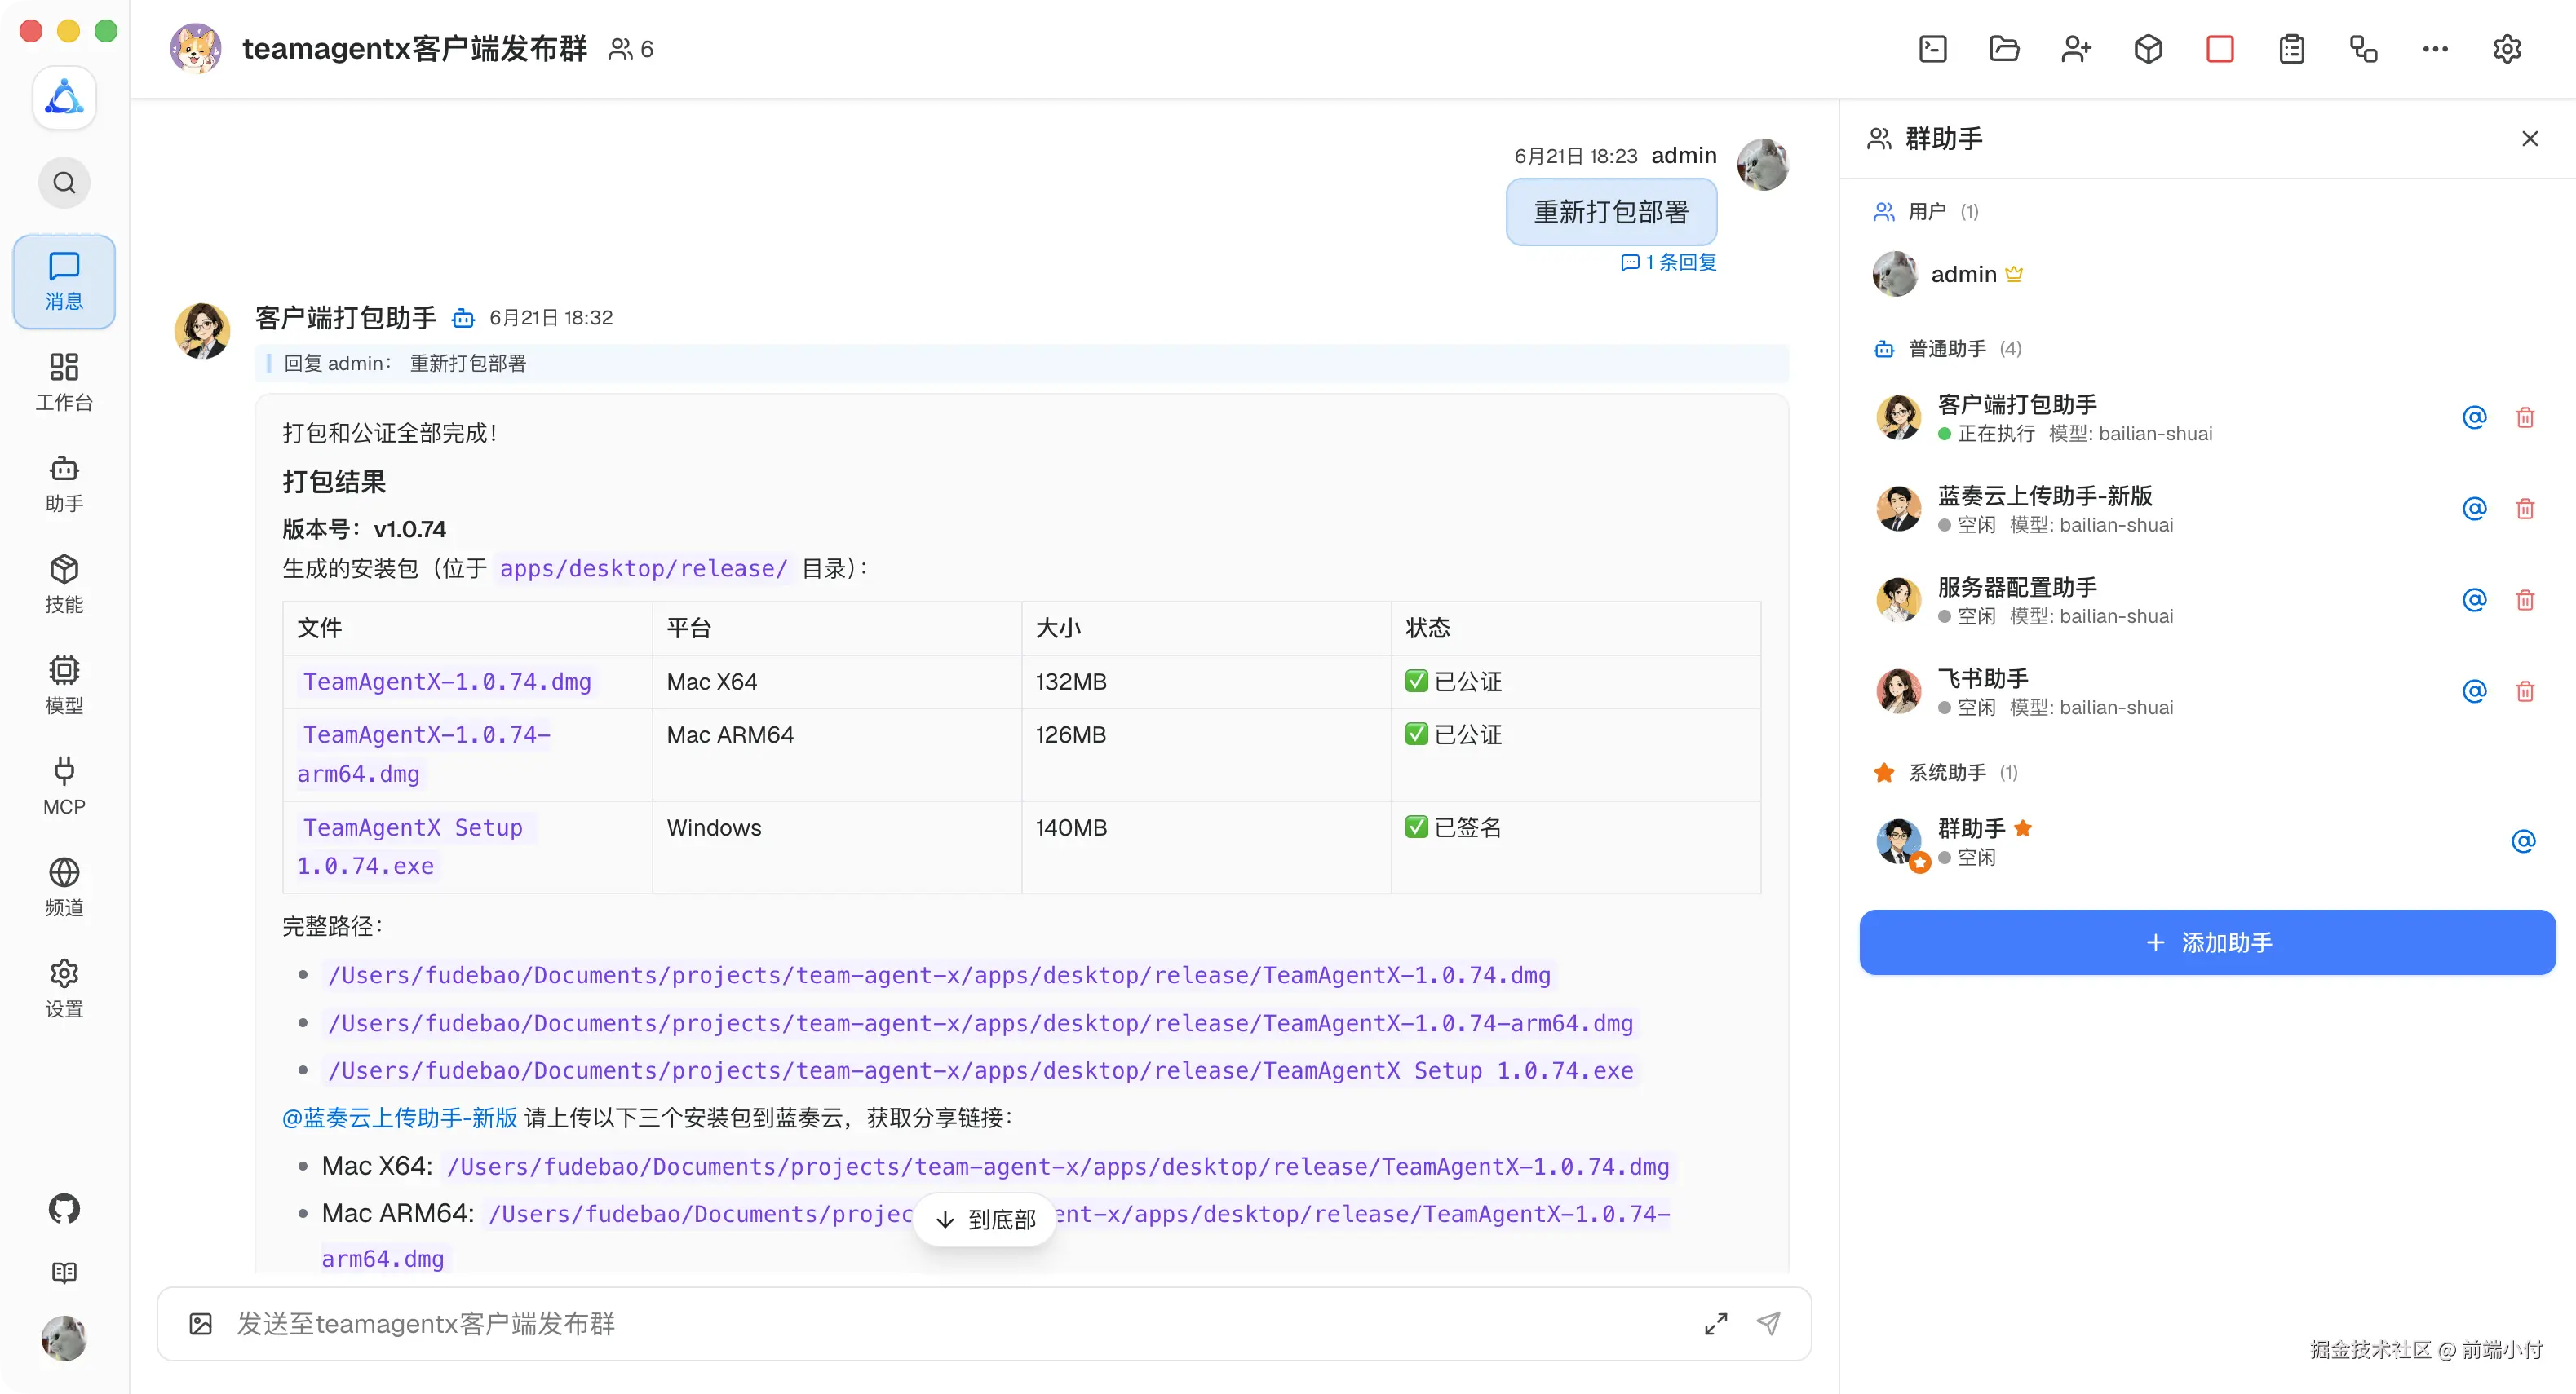Image resolution: width=2576 pixels, height=1394 pixels.
Task: Expand the message input editor
Action: [x=1716, y=1324]
